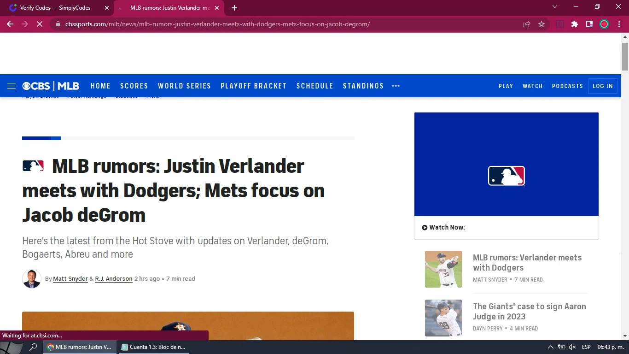
Task: Open SCORES in the navigation bar
Action: pyautogui.click(x=134, y=86)
